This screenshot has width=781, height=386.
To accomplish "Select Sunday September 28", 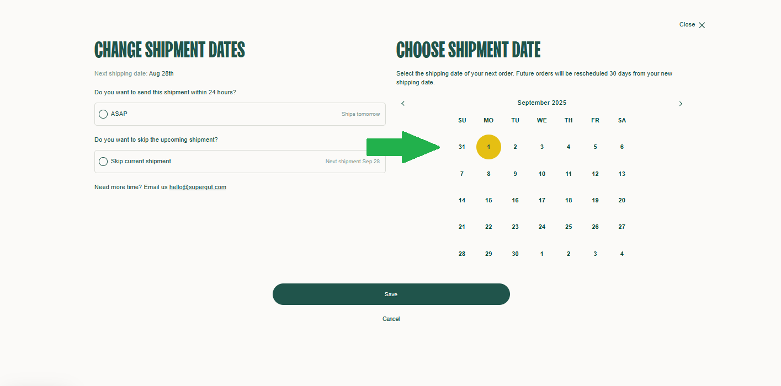I will (462, 254).
